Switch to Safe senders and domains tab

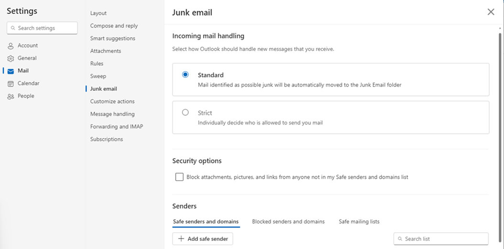(x=206, y=221)
